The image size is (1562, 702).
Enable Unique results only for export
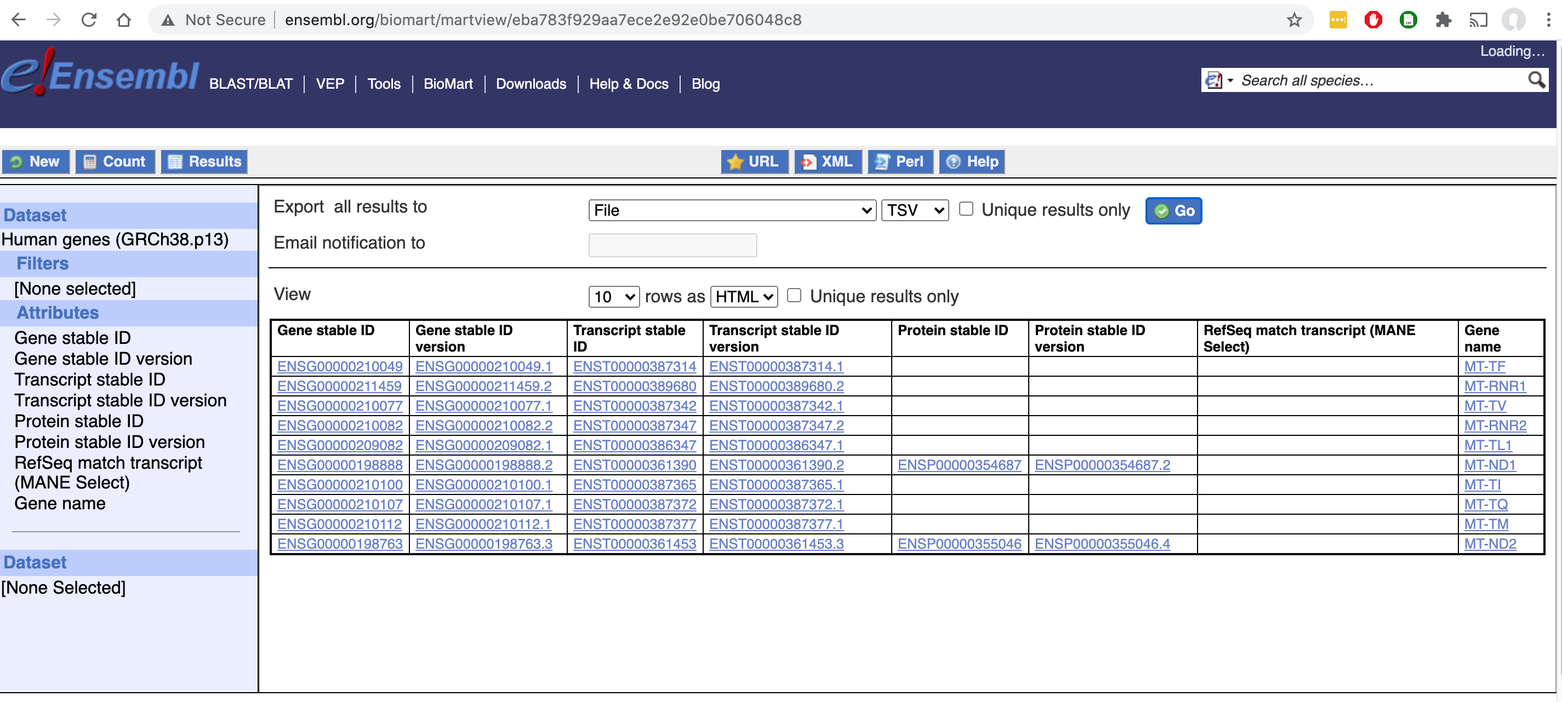click(x=966, y=209)
